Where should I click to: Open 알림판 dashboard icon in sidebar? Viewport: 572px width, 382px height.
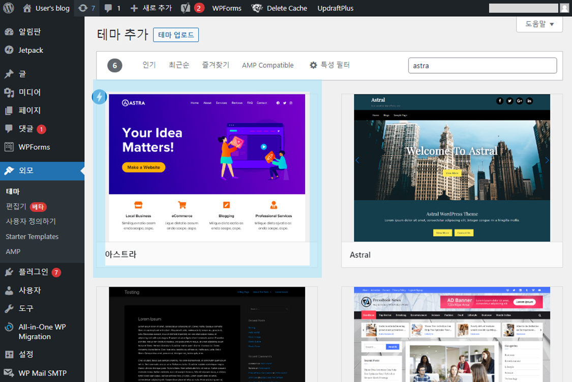click(x=9, y=32)
